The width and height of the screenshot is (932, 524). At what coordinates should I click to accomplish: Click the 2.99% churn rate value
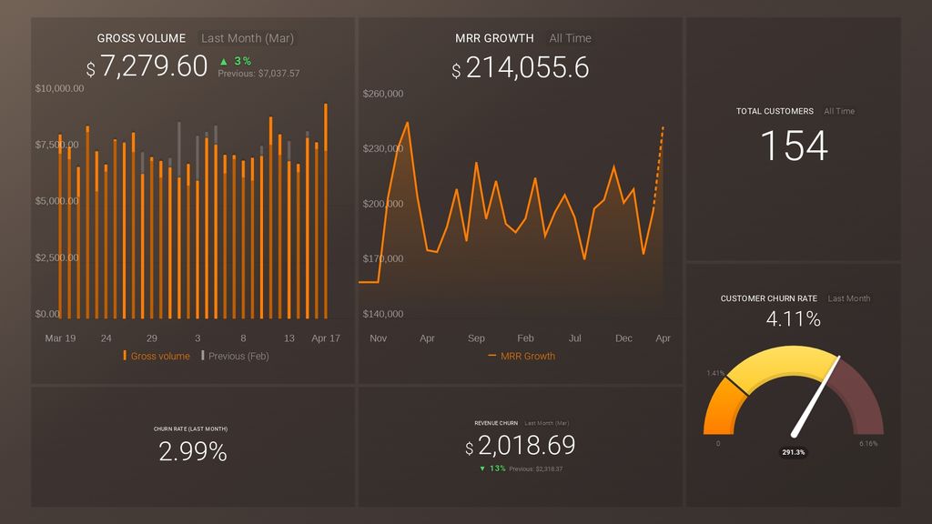click(x=193, y=451)
